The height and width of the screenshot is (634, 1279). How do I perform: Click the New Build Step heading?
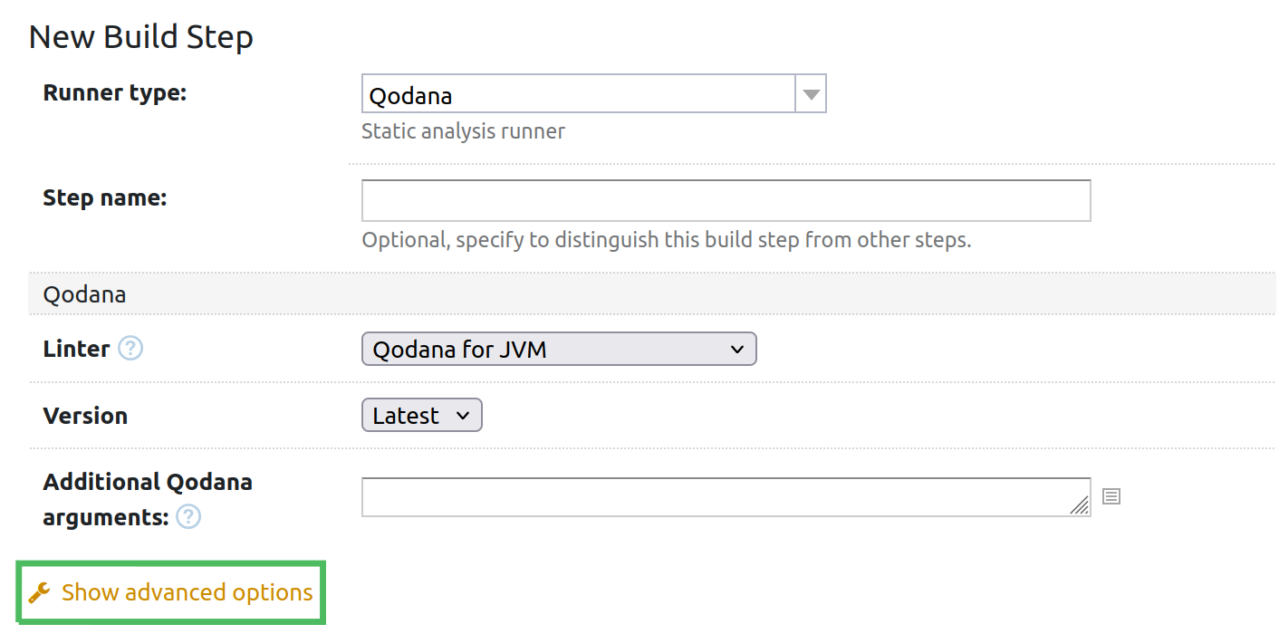[x=140, y=36]
